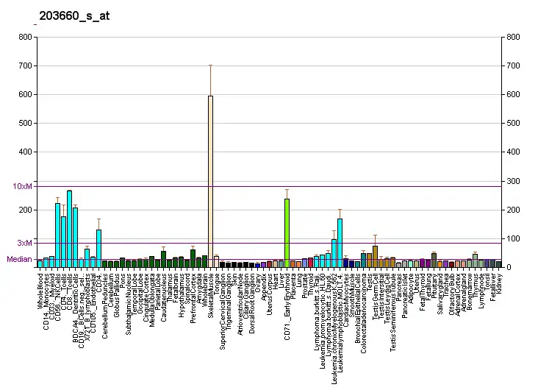
Task: Select the tallest cyan bar on the left
Action: tap(69, 228)
